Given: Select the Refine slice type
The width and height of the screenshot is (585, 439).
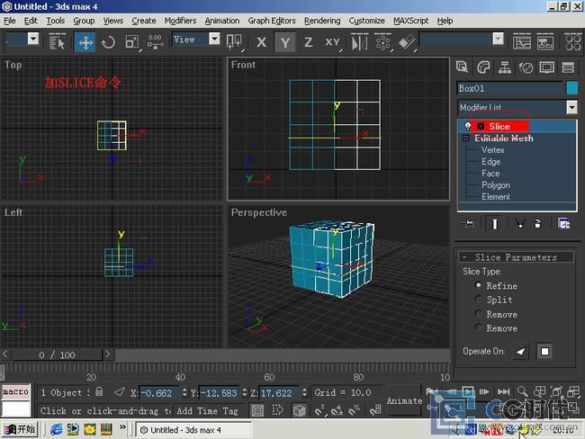Looking at the screenshot, I should 478,285.
